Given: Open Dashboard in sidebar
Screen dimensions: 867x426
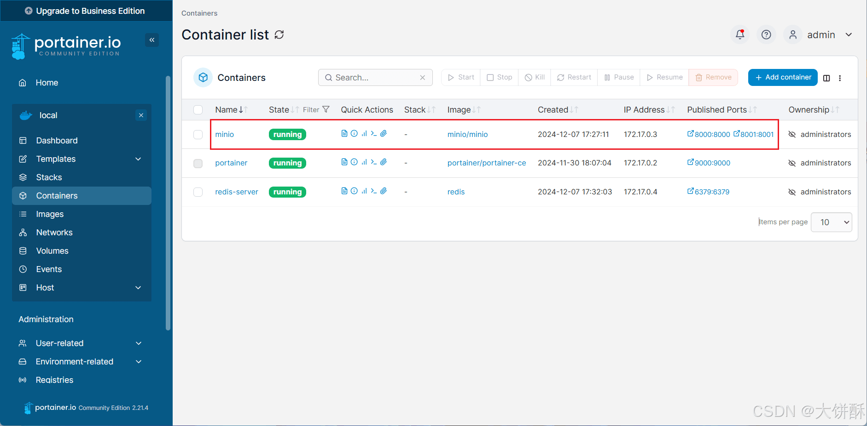Looking at the screenshot, I should tap(57, 141).
